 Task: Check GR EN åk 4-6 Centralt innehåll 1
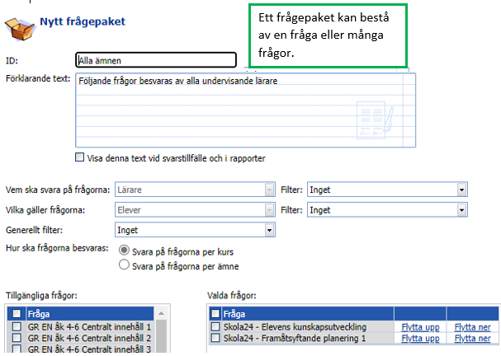17,327
